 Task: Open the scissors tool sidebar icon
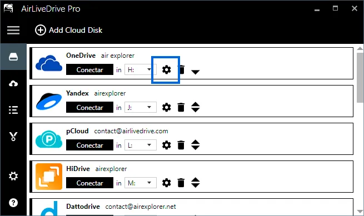tap(13, 137)
